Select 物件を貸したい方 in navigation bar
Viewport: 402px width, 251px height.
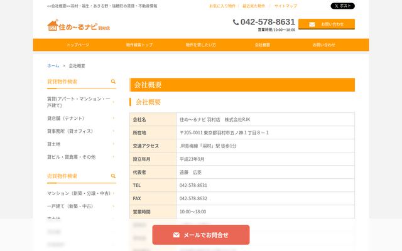coord(201,45)
